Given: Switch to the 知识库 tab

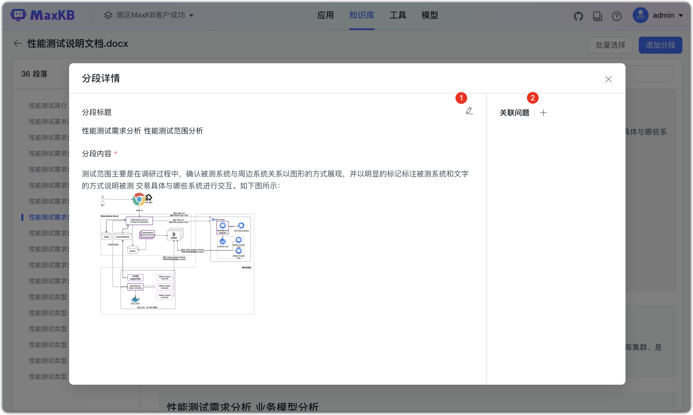Looking at the screenshot, I should 362,15.
